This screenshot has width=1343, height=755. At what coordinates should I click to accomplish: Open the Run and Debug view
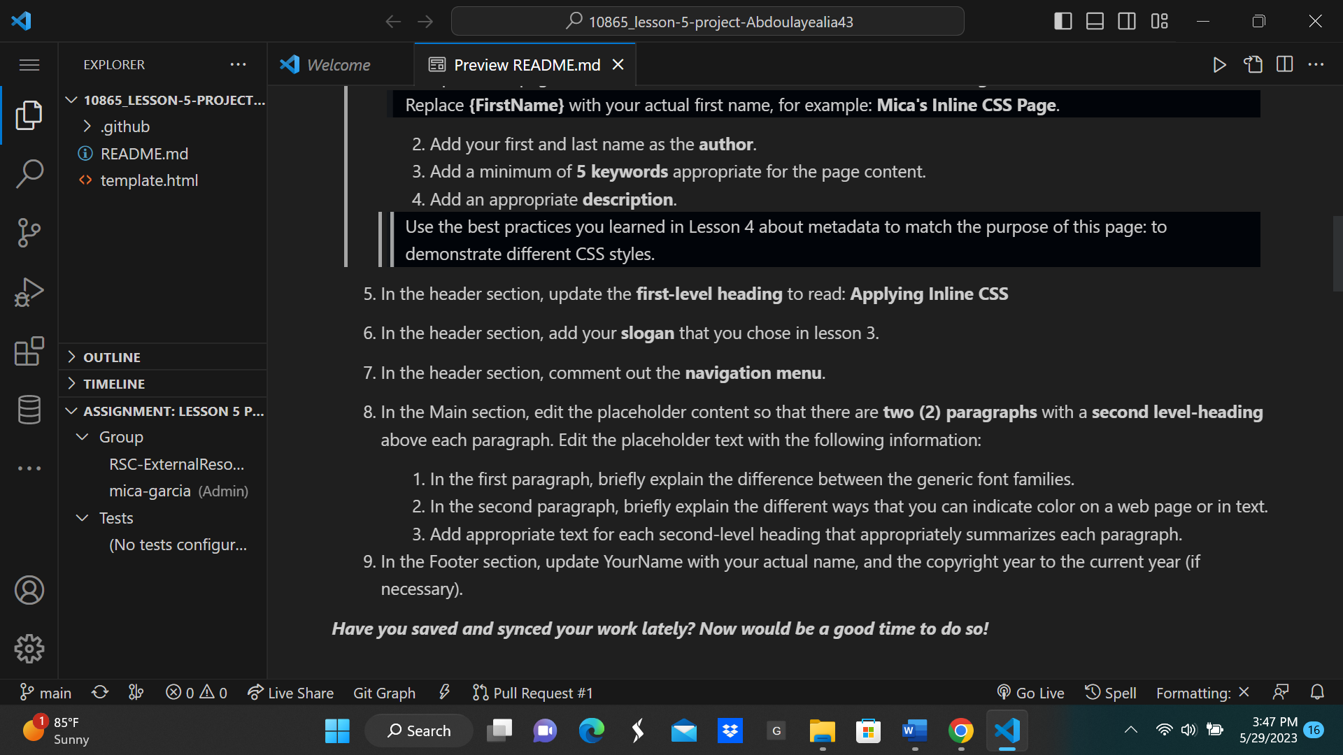tap(29, 292)
